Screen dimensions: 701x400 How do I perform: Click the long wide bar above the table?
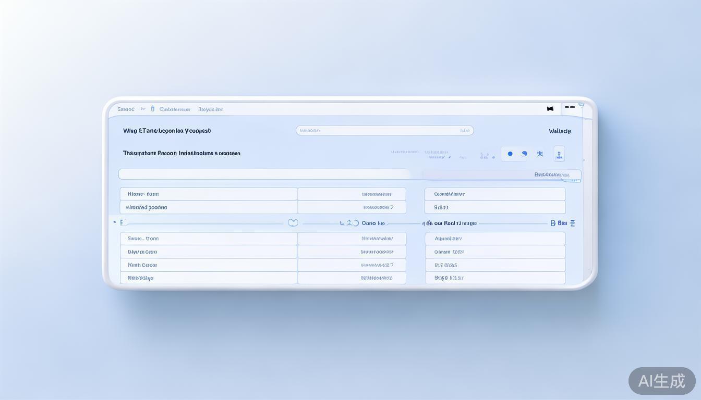pyautogui.click(x=264, y=174)
